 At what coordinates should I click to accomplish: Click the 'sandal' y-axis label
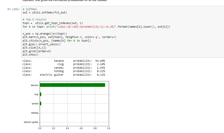click(35, 104)
